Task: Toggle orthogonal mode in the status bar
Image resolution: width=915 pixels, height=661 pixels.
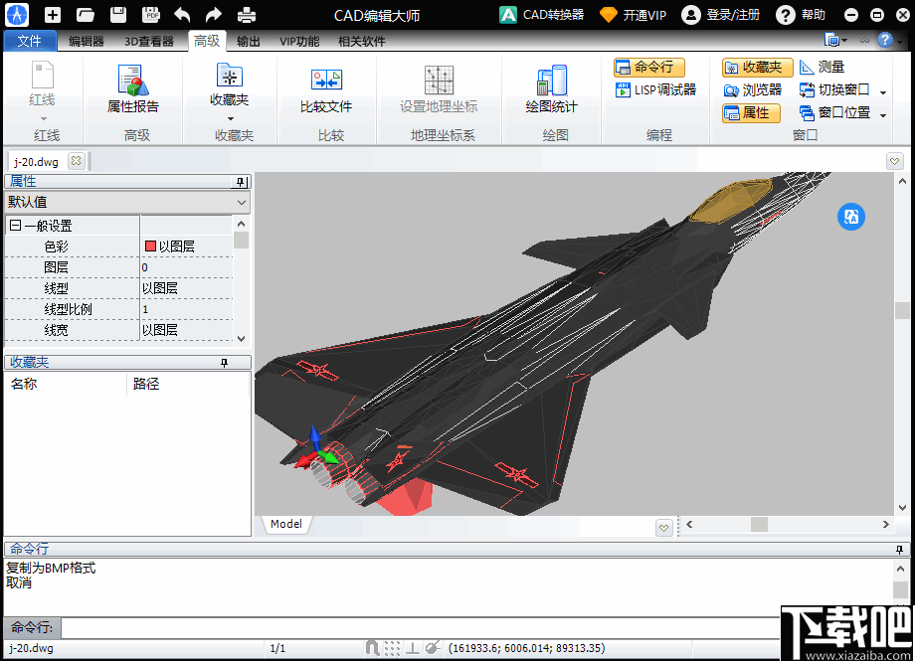Action: point(411,648)
